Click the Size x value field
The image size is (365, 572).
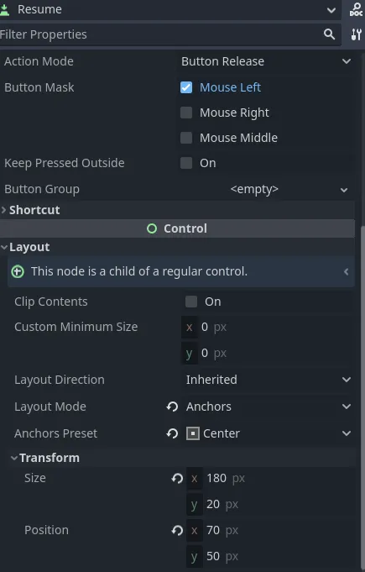click(270, 478)
